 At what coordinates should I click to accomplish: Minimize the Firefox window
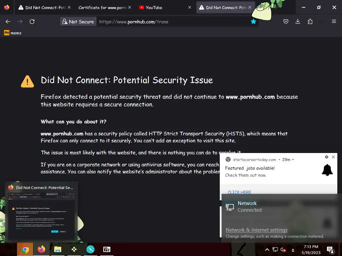coord(303,7)
